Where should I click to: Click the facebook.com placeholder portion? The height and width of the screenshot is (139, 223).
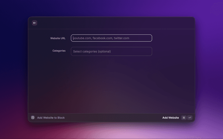[102, 38]
